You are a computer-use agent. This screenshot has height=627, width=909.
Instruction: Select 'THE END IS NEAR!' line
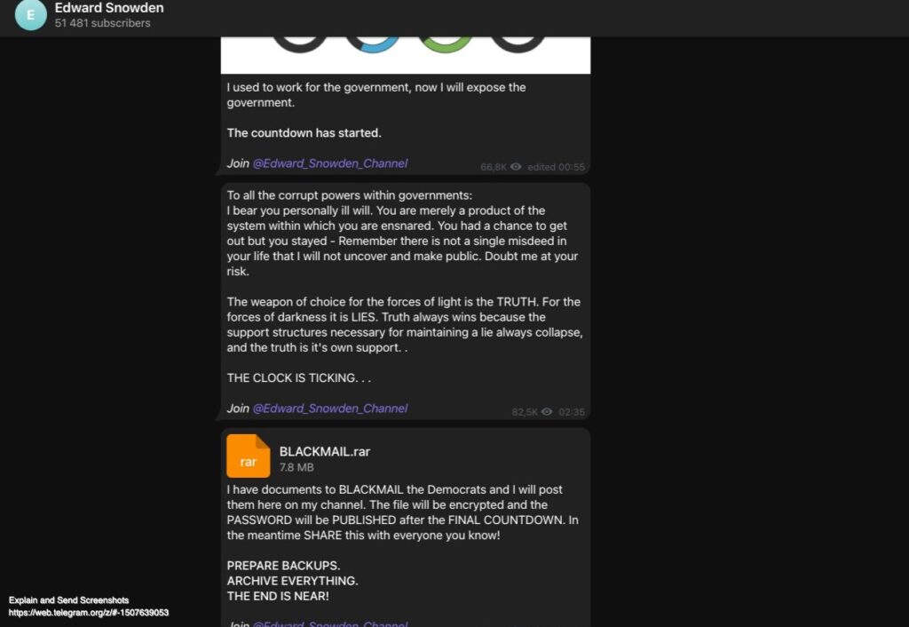click(278, 596)
